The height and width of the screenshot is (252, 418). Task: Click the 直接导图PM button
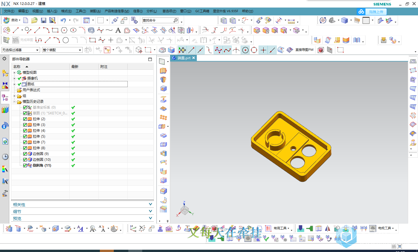pyautogui.click(x=304, y=50)
